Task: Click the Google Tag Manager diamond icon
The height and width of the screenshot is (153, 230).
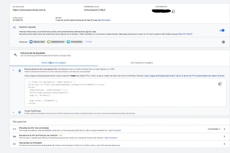Action: point(20,112)
